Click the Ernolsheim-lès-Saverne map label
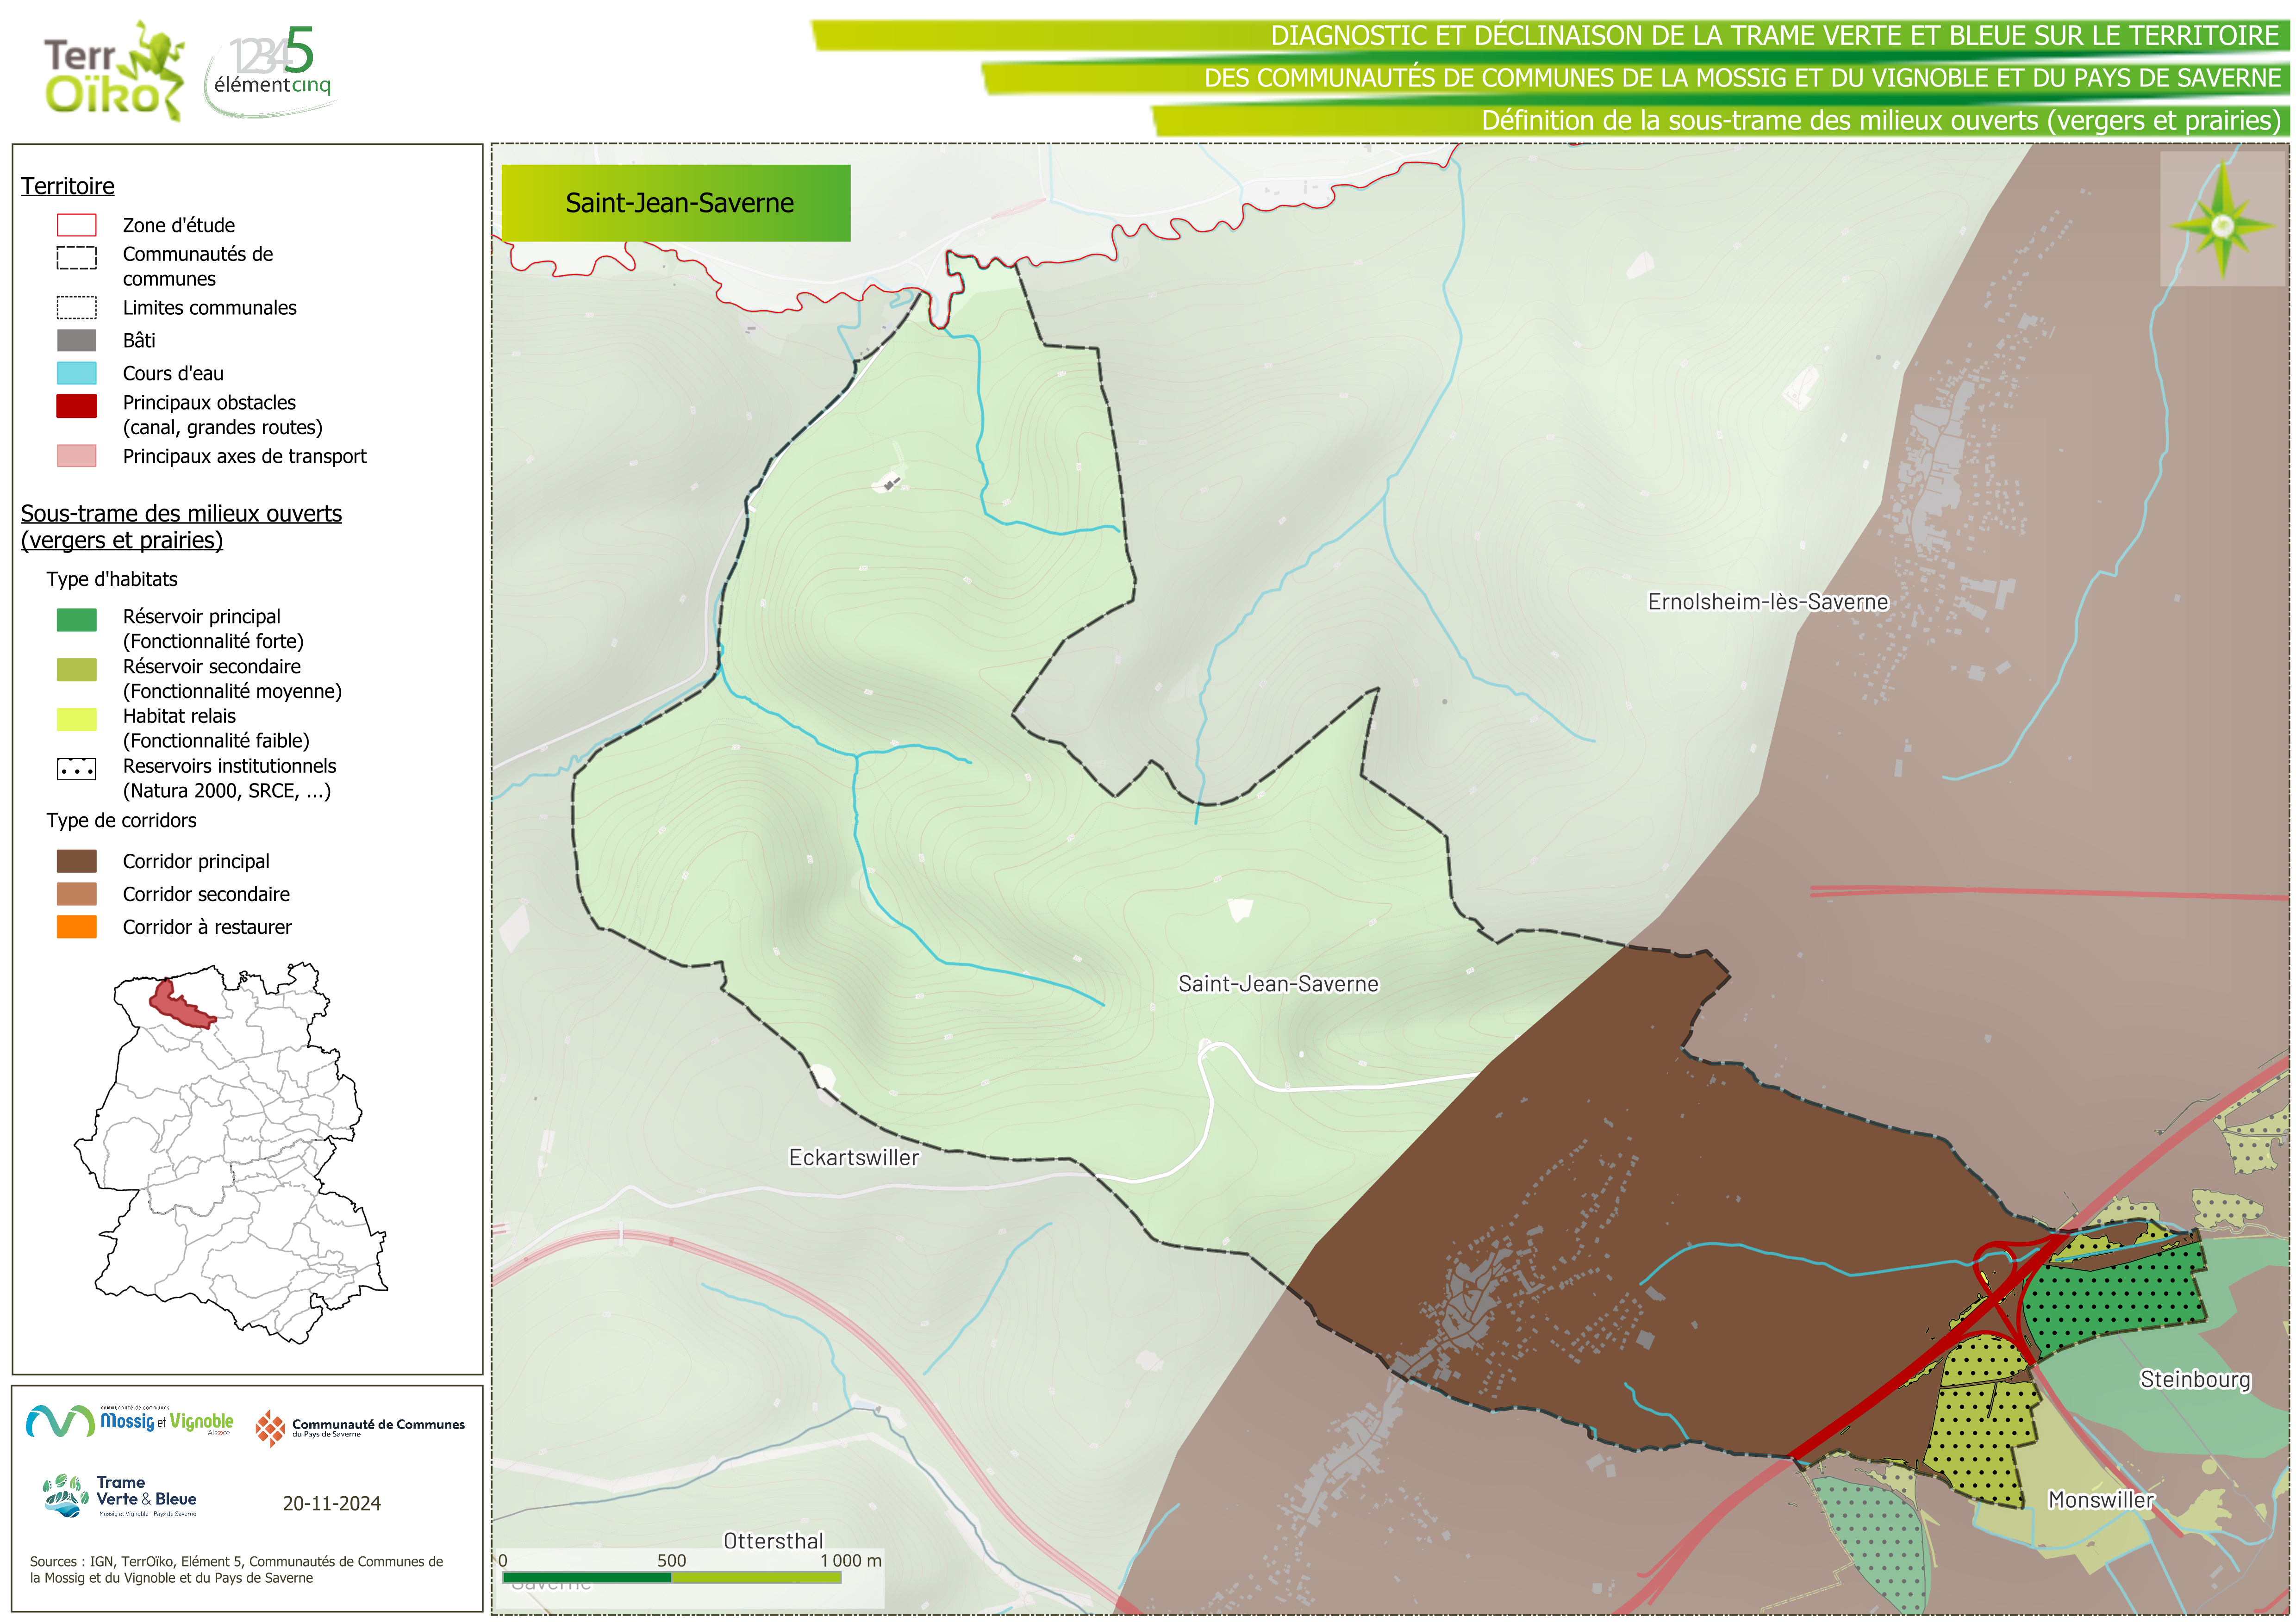This screenshot has height=1623, width=2296. [x=1767, y=602]
